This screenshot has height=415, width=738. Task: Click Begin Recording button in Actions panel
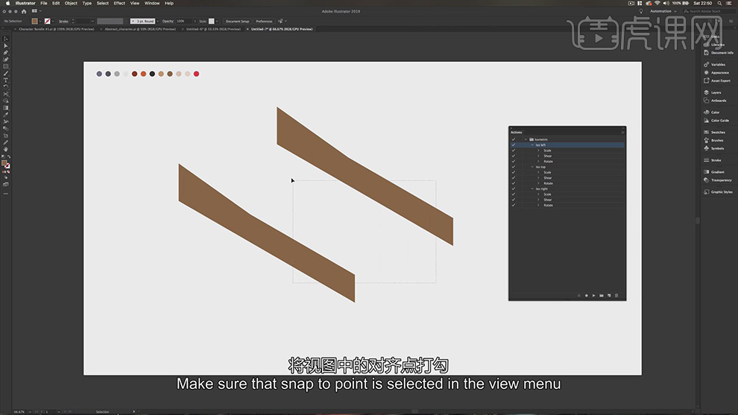(587, 296)
